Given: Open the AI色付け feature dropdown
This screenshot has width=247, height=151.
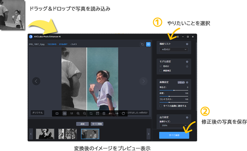Looking at the screenshot, I should pyautogui.click(x=174, y=49).
